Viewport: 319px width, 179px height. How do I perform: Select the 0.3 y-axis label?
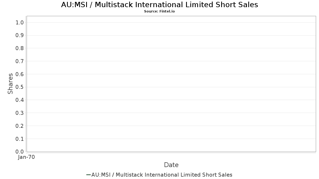20,113
